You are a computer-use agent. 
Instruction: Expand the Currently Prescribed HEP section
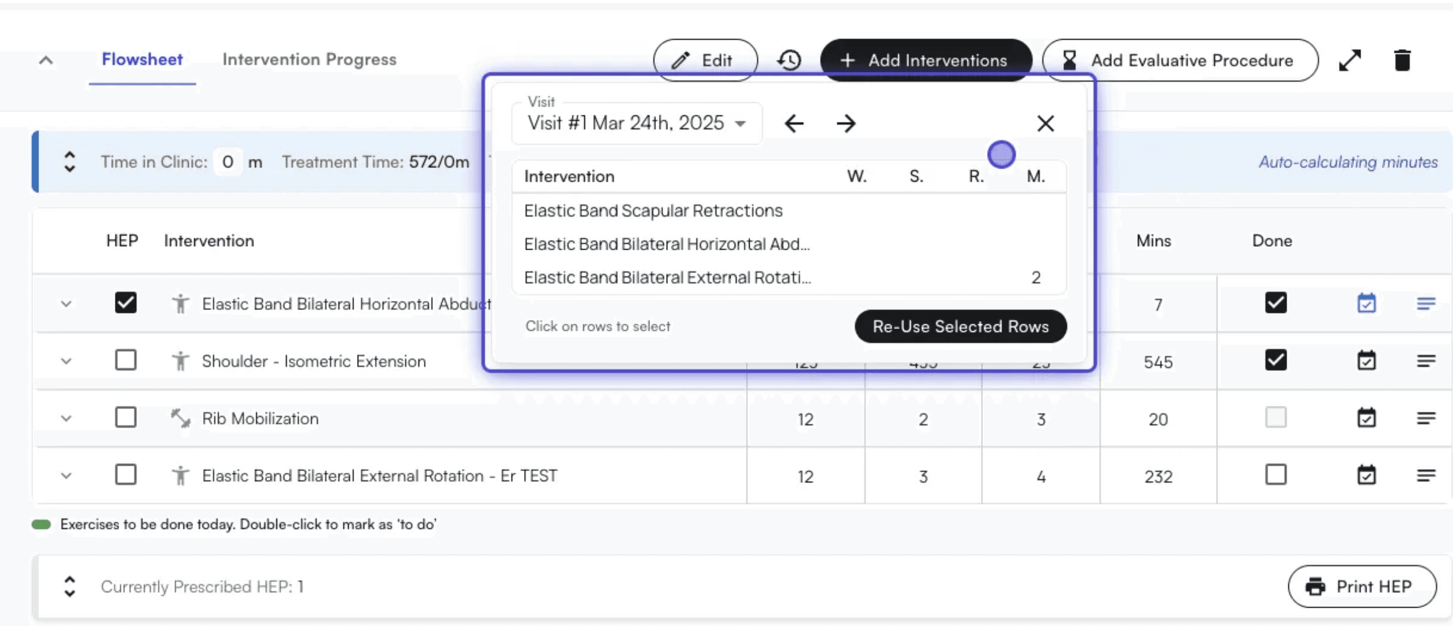tap(69, 586)
